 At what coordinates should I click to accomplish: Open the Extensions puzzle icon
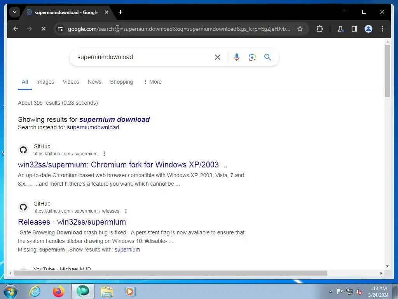[x=319, y=29]
